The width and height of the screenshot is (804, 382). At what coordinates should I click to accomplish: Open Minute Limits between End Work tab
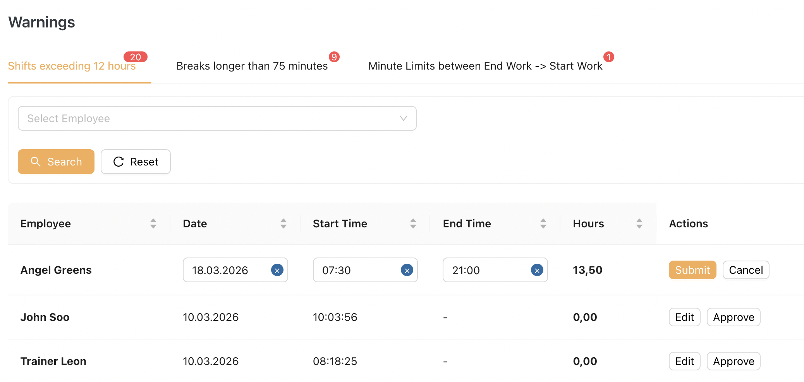(x=485, y=66)
